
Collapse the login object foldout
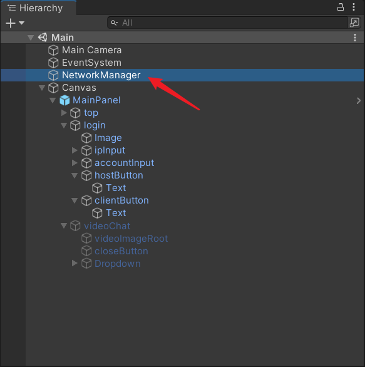pyautogui.click(x=64, y=125)
